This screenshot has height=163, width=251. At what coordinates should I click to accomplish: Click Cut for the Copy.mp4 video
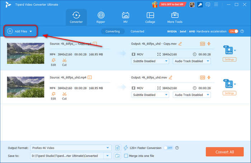coord(64,62)
